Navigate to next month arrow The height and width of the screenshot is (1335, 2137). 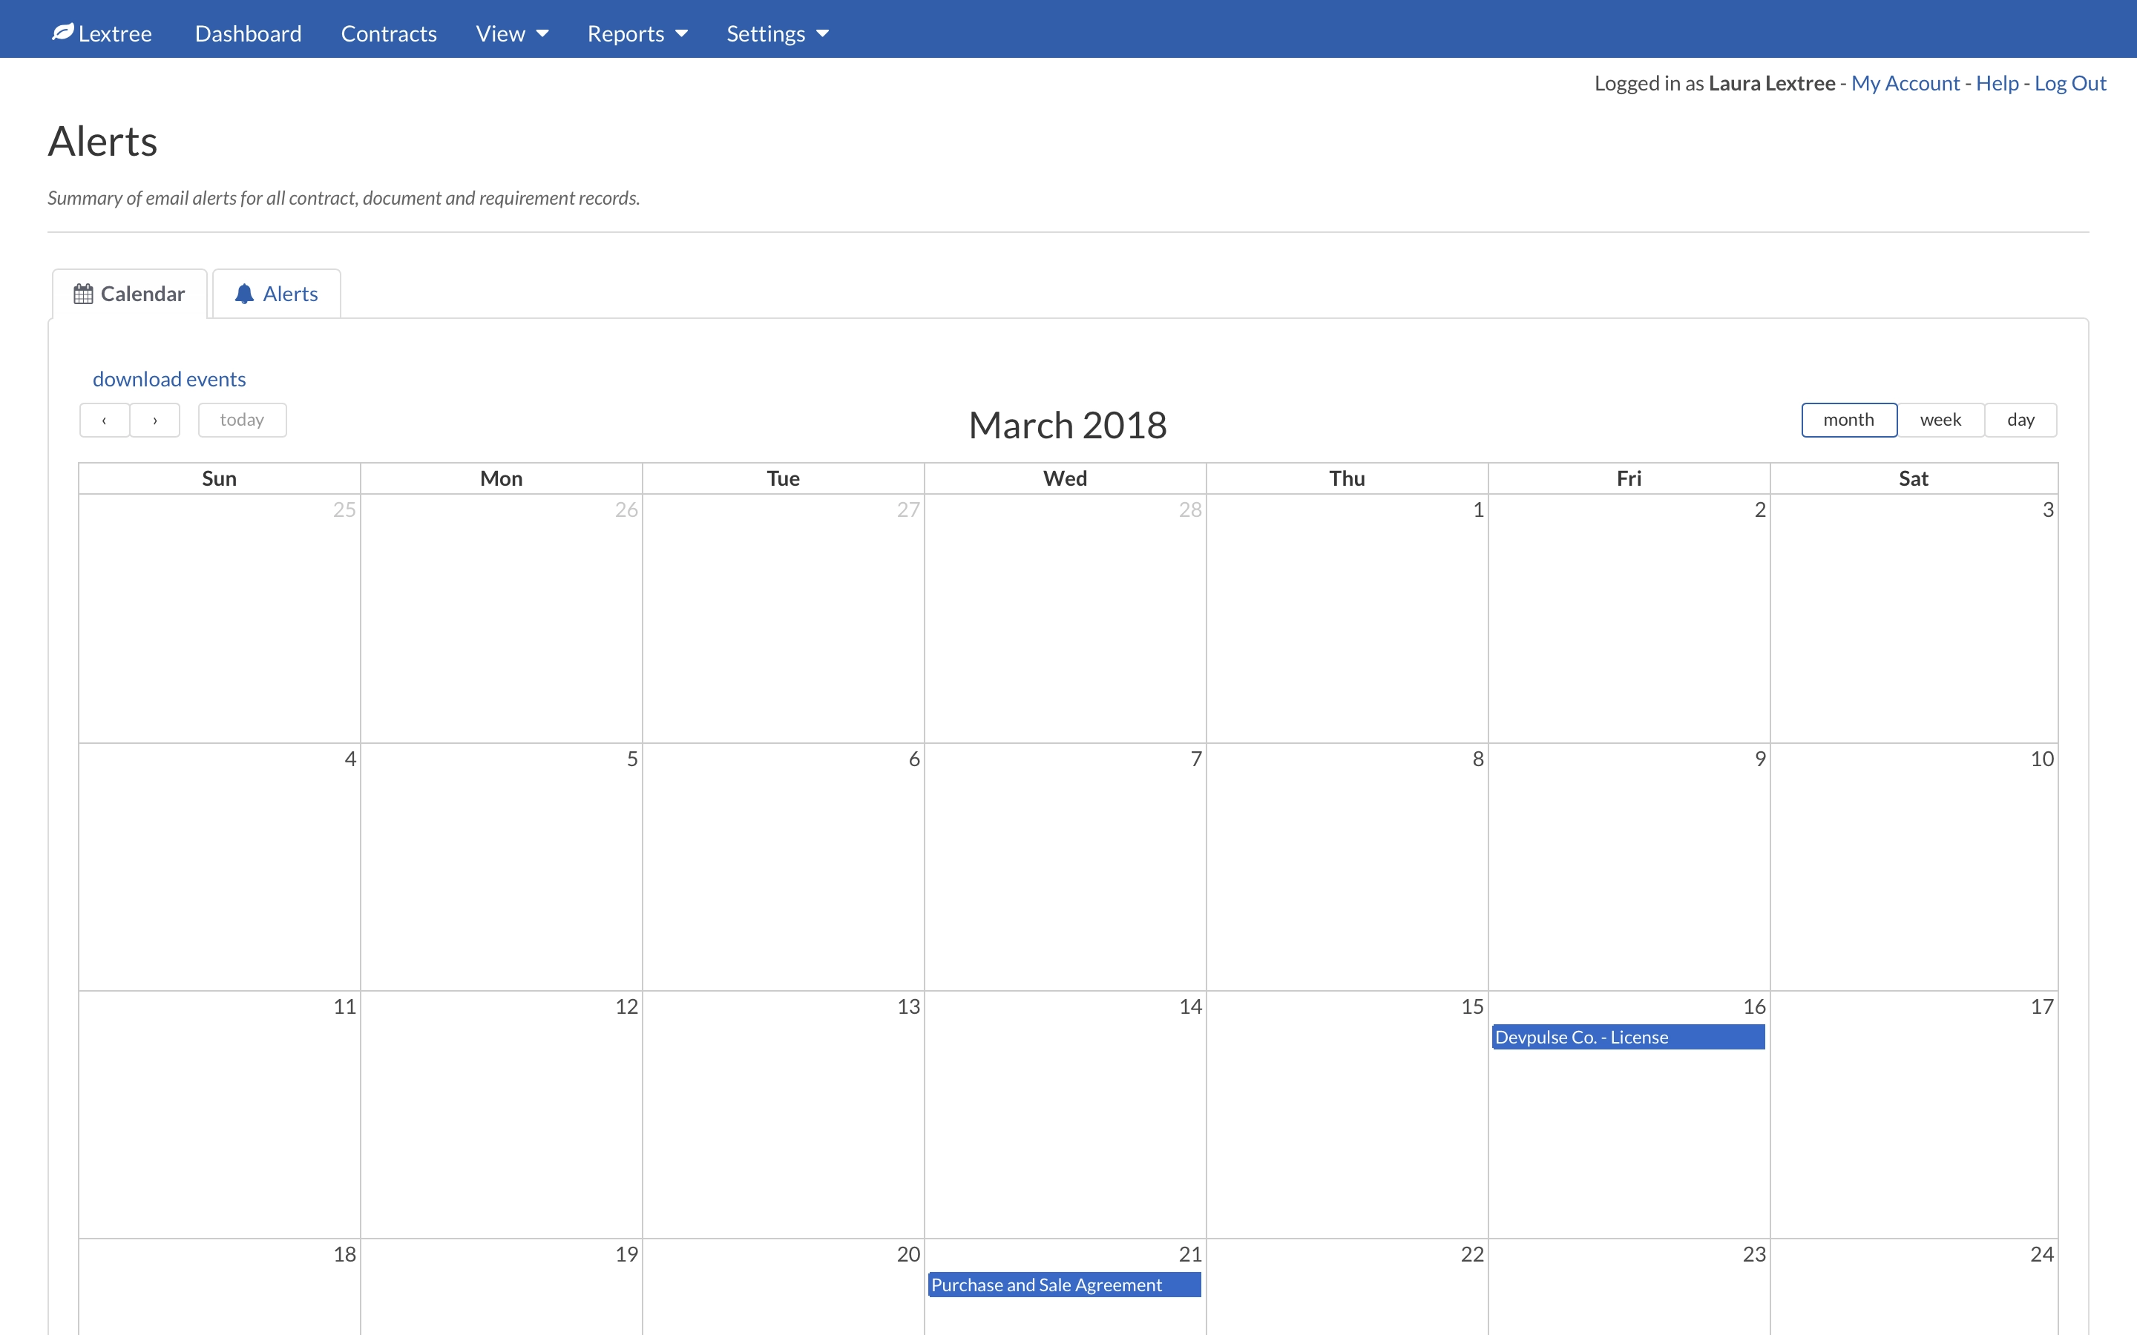(x=154, y=418)
